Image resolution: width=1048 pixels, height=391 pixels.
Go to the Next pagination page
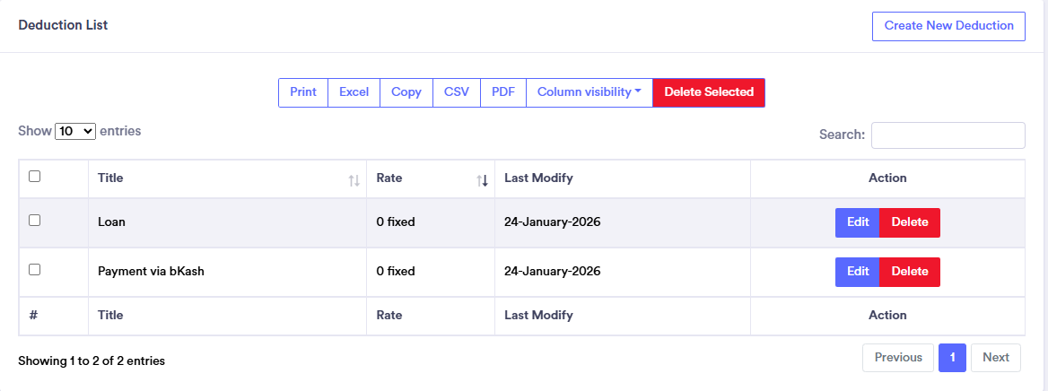point(995,358)
